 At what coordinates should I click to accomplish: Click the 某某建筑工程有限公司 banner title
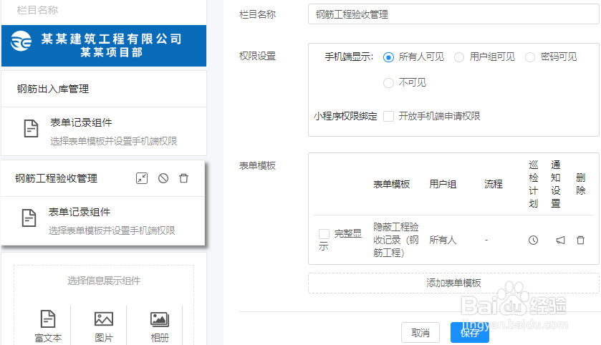(x=112, y=39)
